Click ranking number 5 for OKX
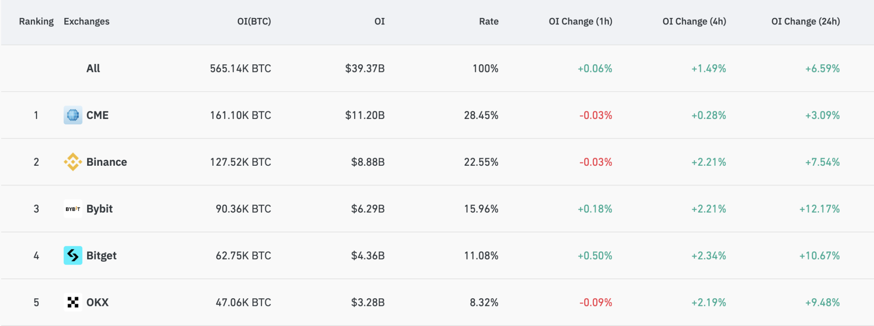The width and height of the screenshot is (874, 326). tap(36, 302)
